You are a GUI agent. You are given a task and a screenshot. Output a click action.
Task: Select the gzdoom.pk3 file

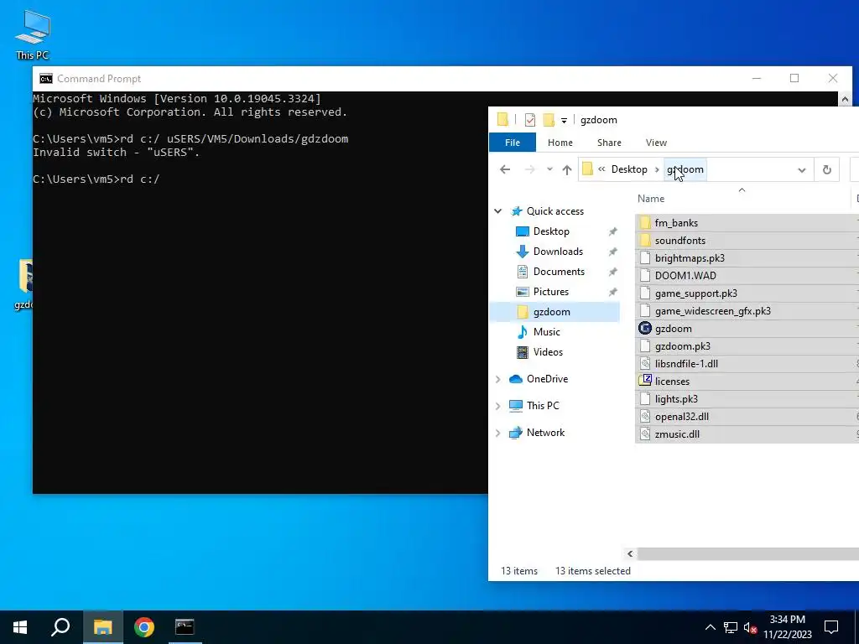747,346
